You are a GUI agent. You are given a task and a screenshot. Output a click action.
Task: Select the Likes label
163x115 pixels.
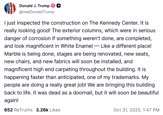tap(55, 110)
